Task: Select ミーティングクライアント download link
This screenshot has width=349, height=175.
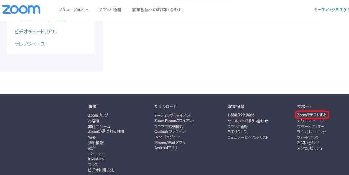Action: (x=173, y=116)
